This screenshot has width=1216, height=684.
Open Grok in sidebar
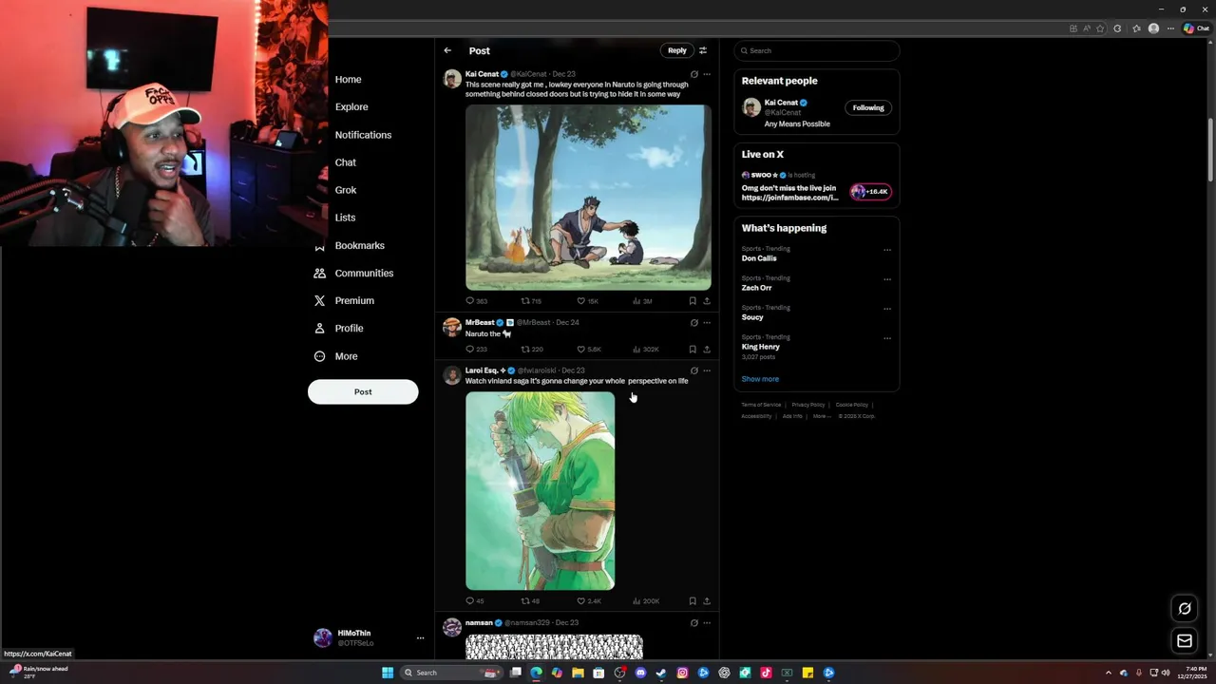[x=346, y=190]
